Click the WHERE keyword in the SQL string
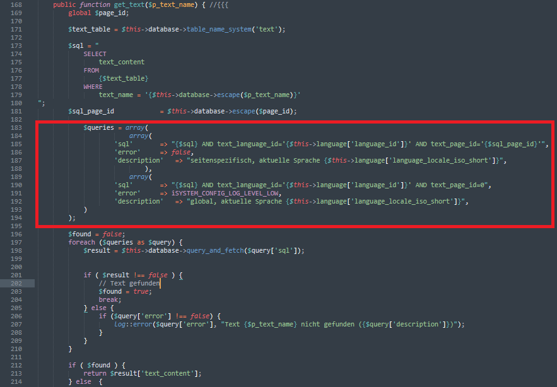Image resolution: width=557 pixels, height=387 pixels. click(93, 86)
